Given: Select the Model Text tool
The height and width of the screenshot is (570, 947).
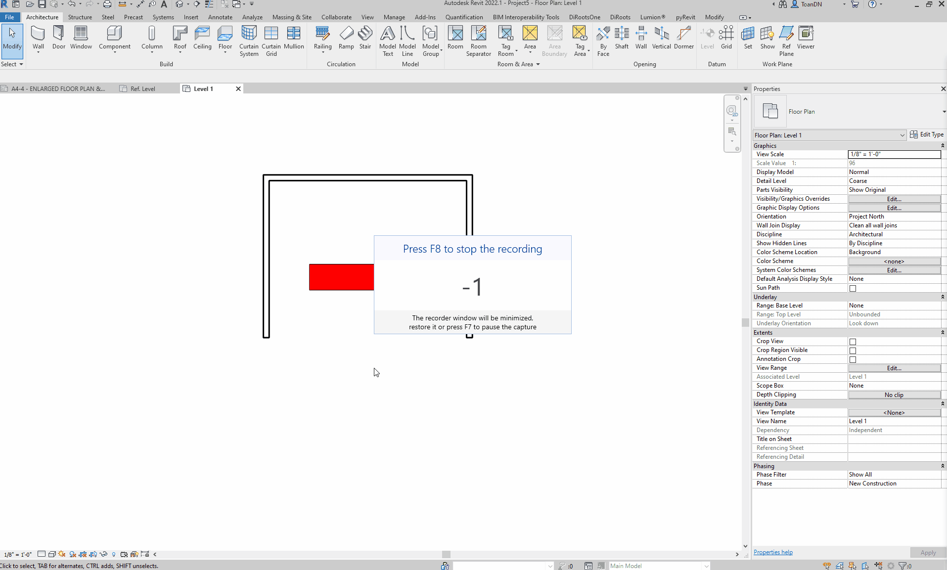Looking at the screenshot, I should point(387,39).
